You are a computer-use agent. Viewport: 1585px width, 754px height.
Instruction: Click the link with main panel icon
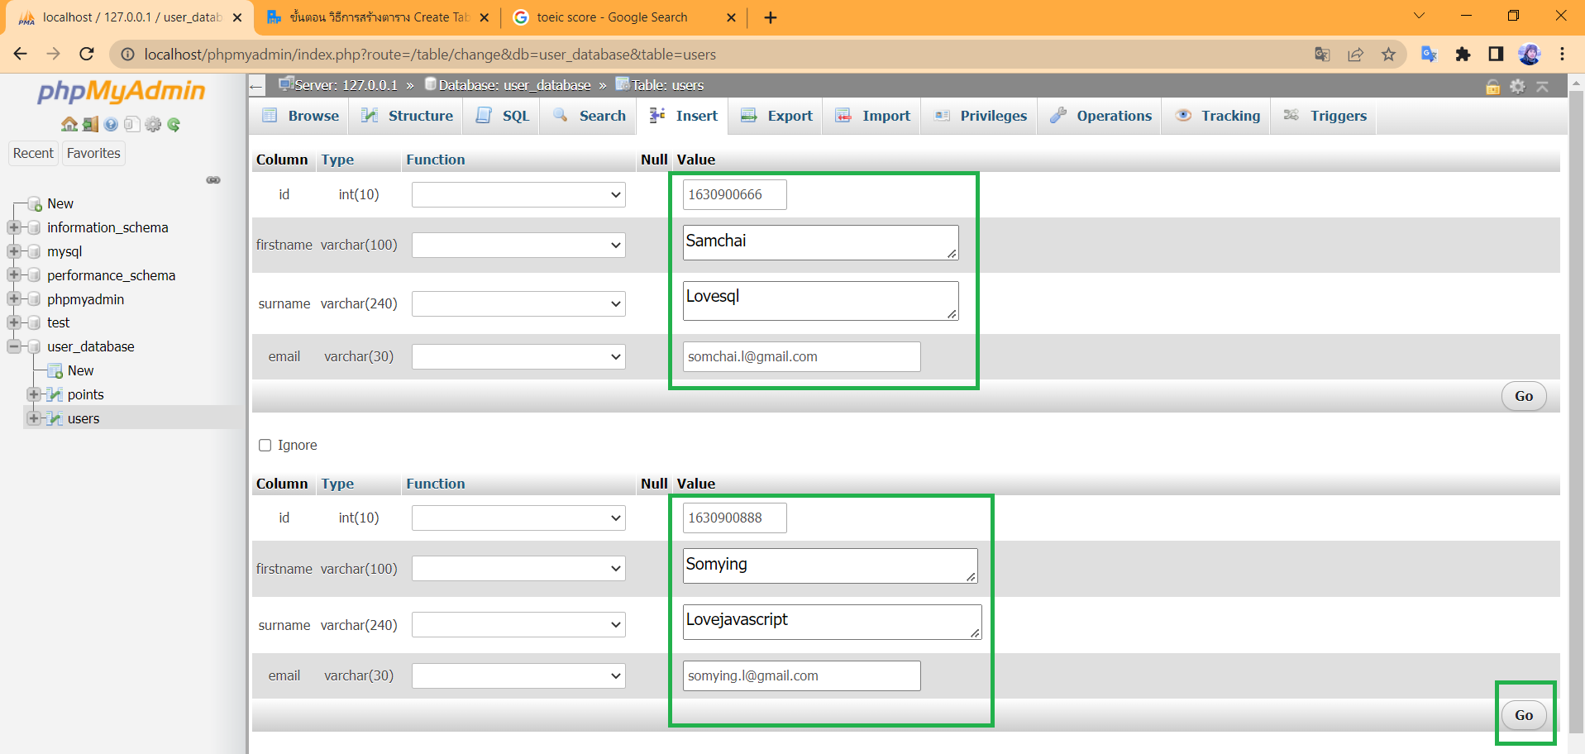tap(213, 180)
